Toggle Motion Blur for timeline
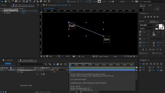165x93 pixels. (61, 64)
